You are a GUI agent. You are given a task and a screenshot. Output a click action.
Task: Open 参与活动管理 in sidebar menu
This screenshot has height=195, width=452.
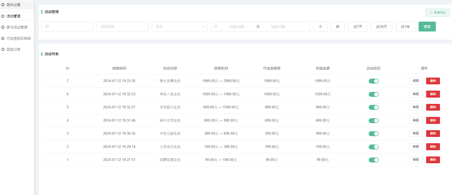coord(17,27)
